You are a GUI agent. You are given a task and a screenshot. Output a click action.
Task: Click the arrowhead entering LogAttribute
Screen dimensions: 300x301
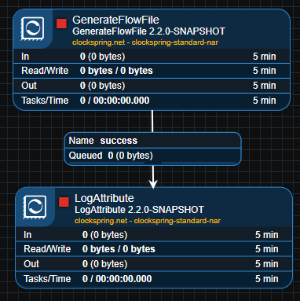click(x=153, y=184)
